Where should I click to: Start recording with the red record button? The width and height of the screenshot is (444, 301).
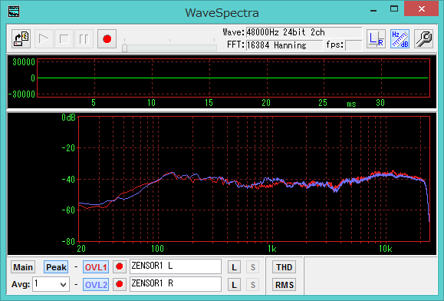[x=107, y=39]
